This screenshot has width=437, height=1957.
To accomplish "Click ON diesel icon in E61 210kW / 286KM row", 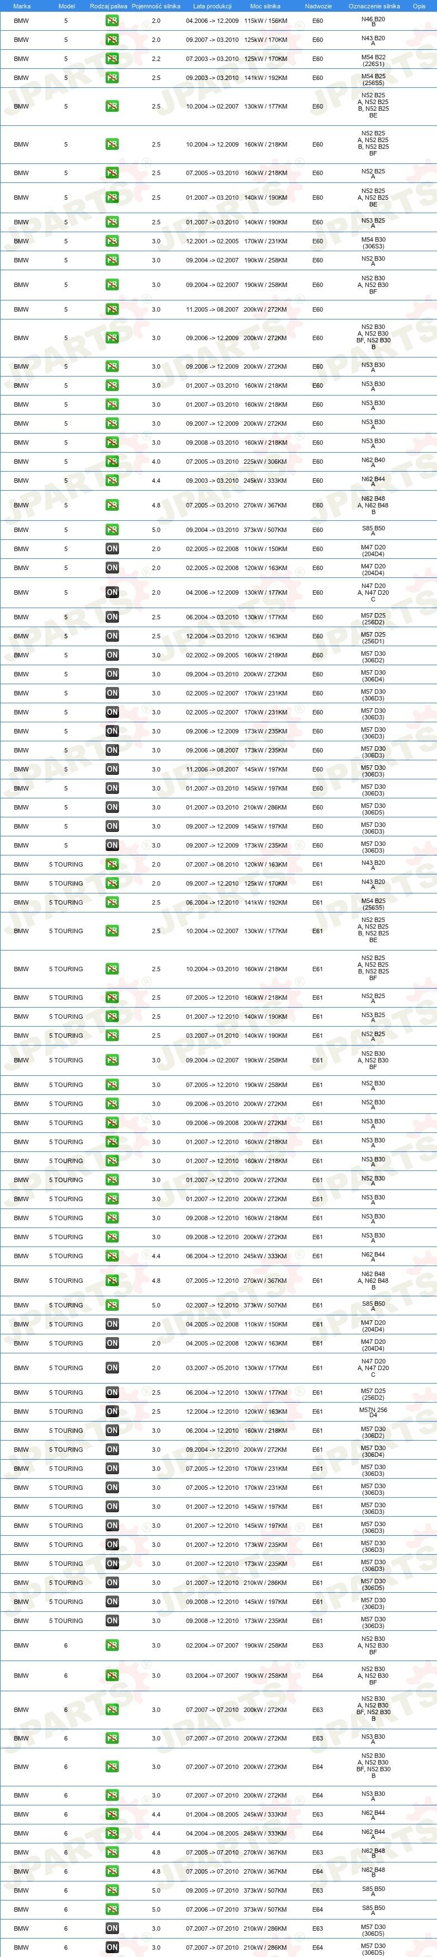I will coord(112,1583).
